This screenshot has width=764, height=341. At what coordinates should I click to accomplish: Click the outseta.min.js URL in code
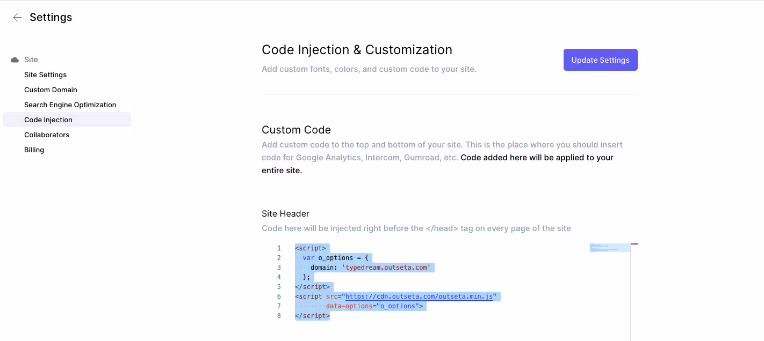(419, 296)
